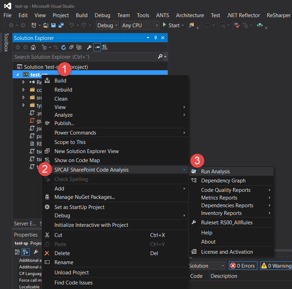The image size is (292, 289).
Task: Open the .NET Reflector menu
Action: 243,15
